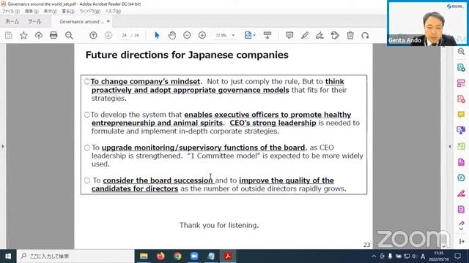
Task: Click the Stamp tool icon
Action: pos(335,36)
